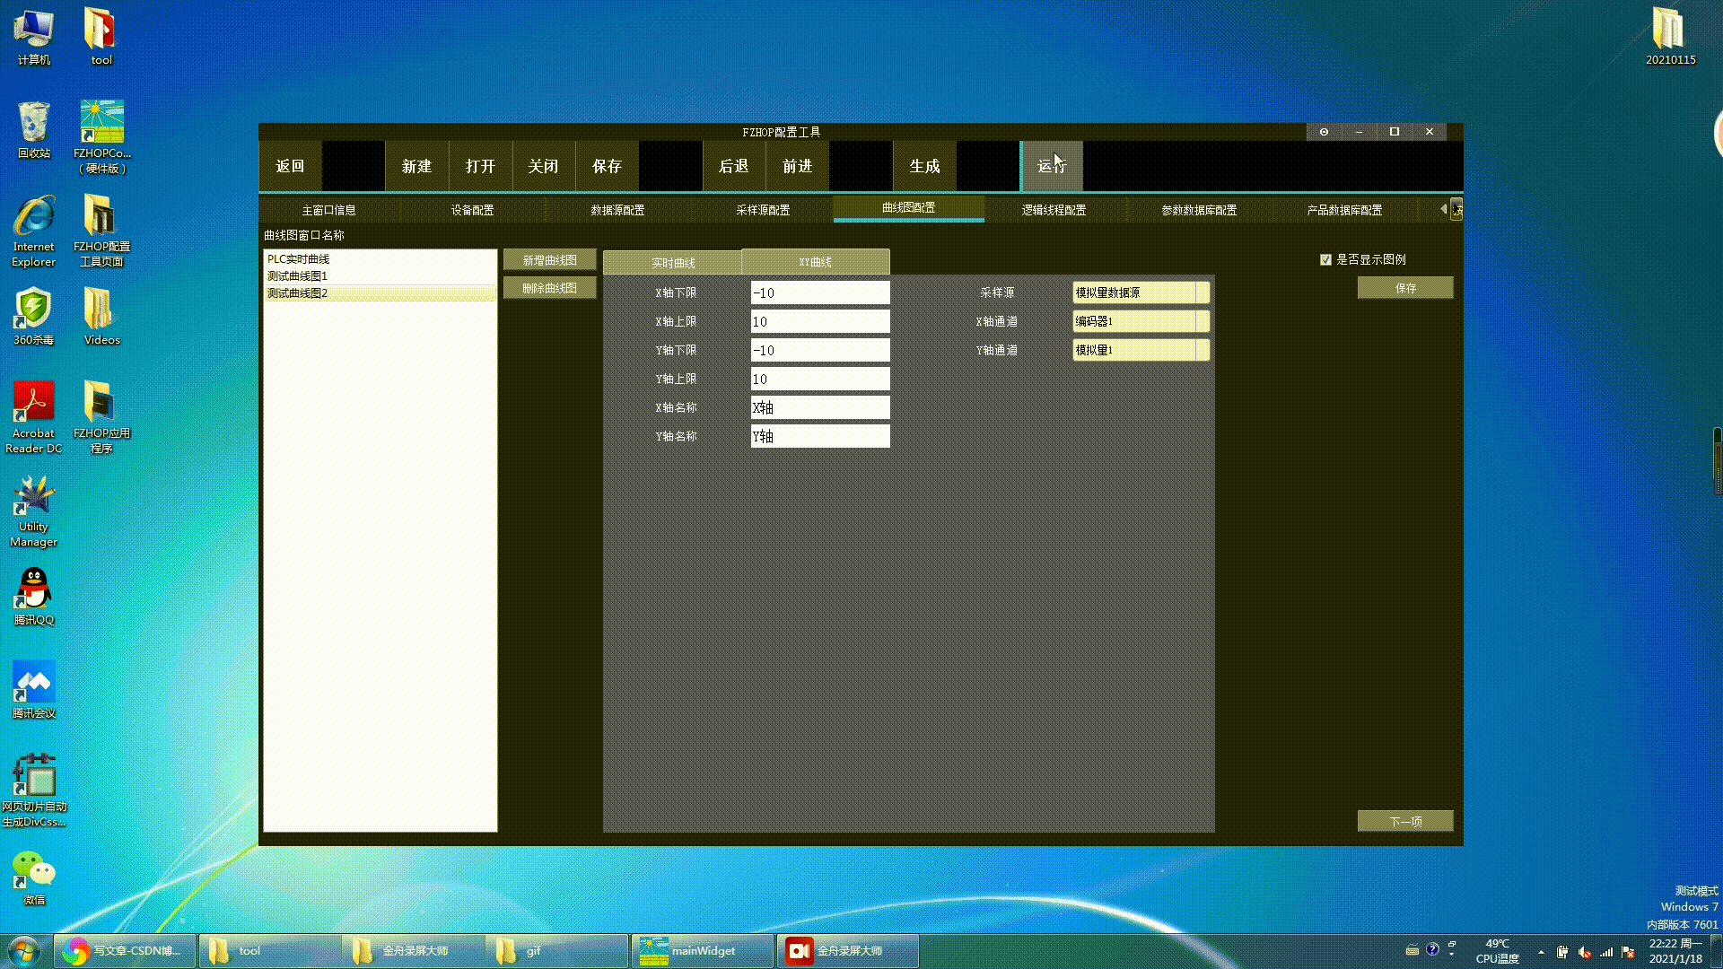Open the Y轴通道 dropdown 模拟量1
Screen dimensions: 1723x969
pyautogui.click(x=1141, y=350)
